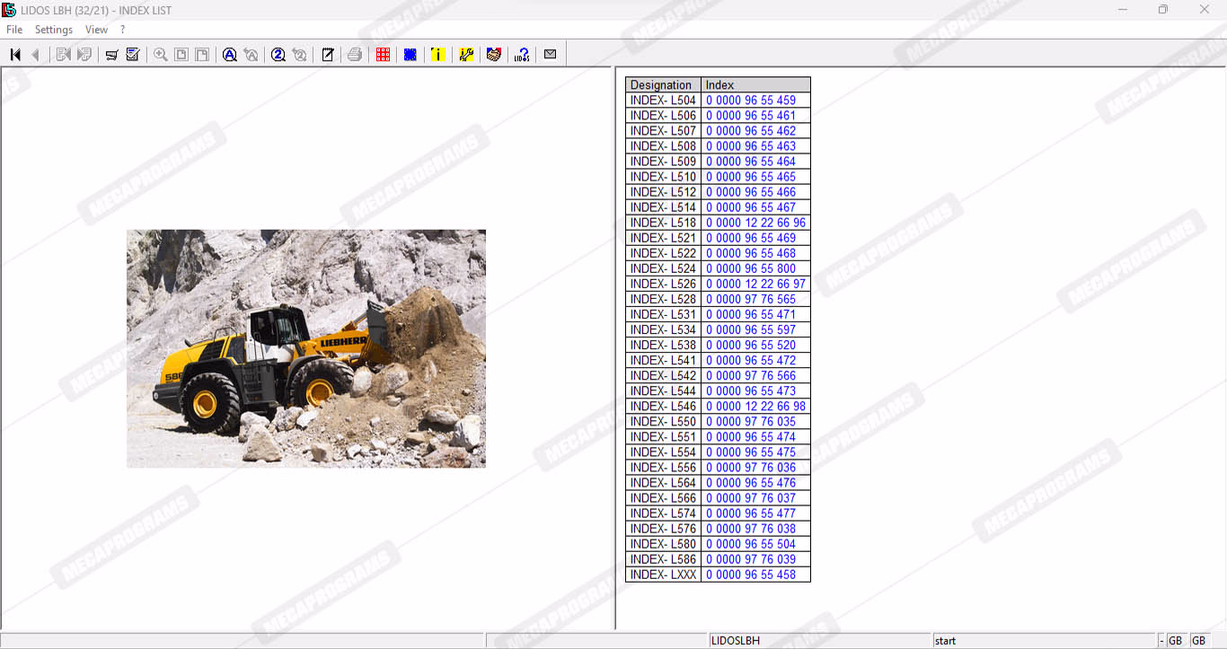Open index link 0 0000 96 55 504

click(751, 544)
